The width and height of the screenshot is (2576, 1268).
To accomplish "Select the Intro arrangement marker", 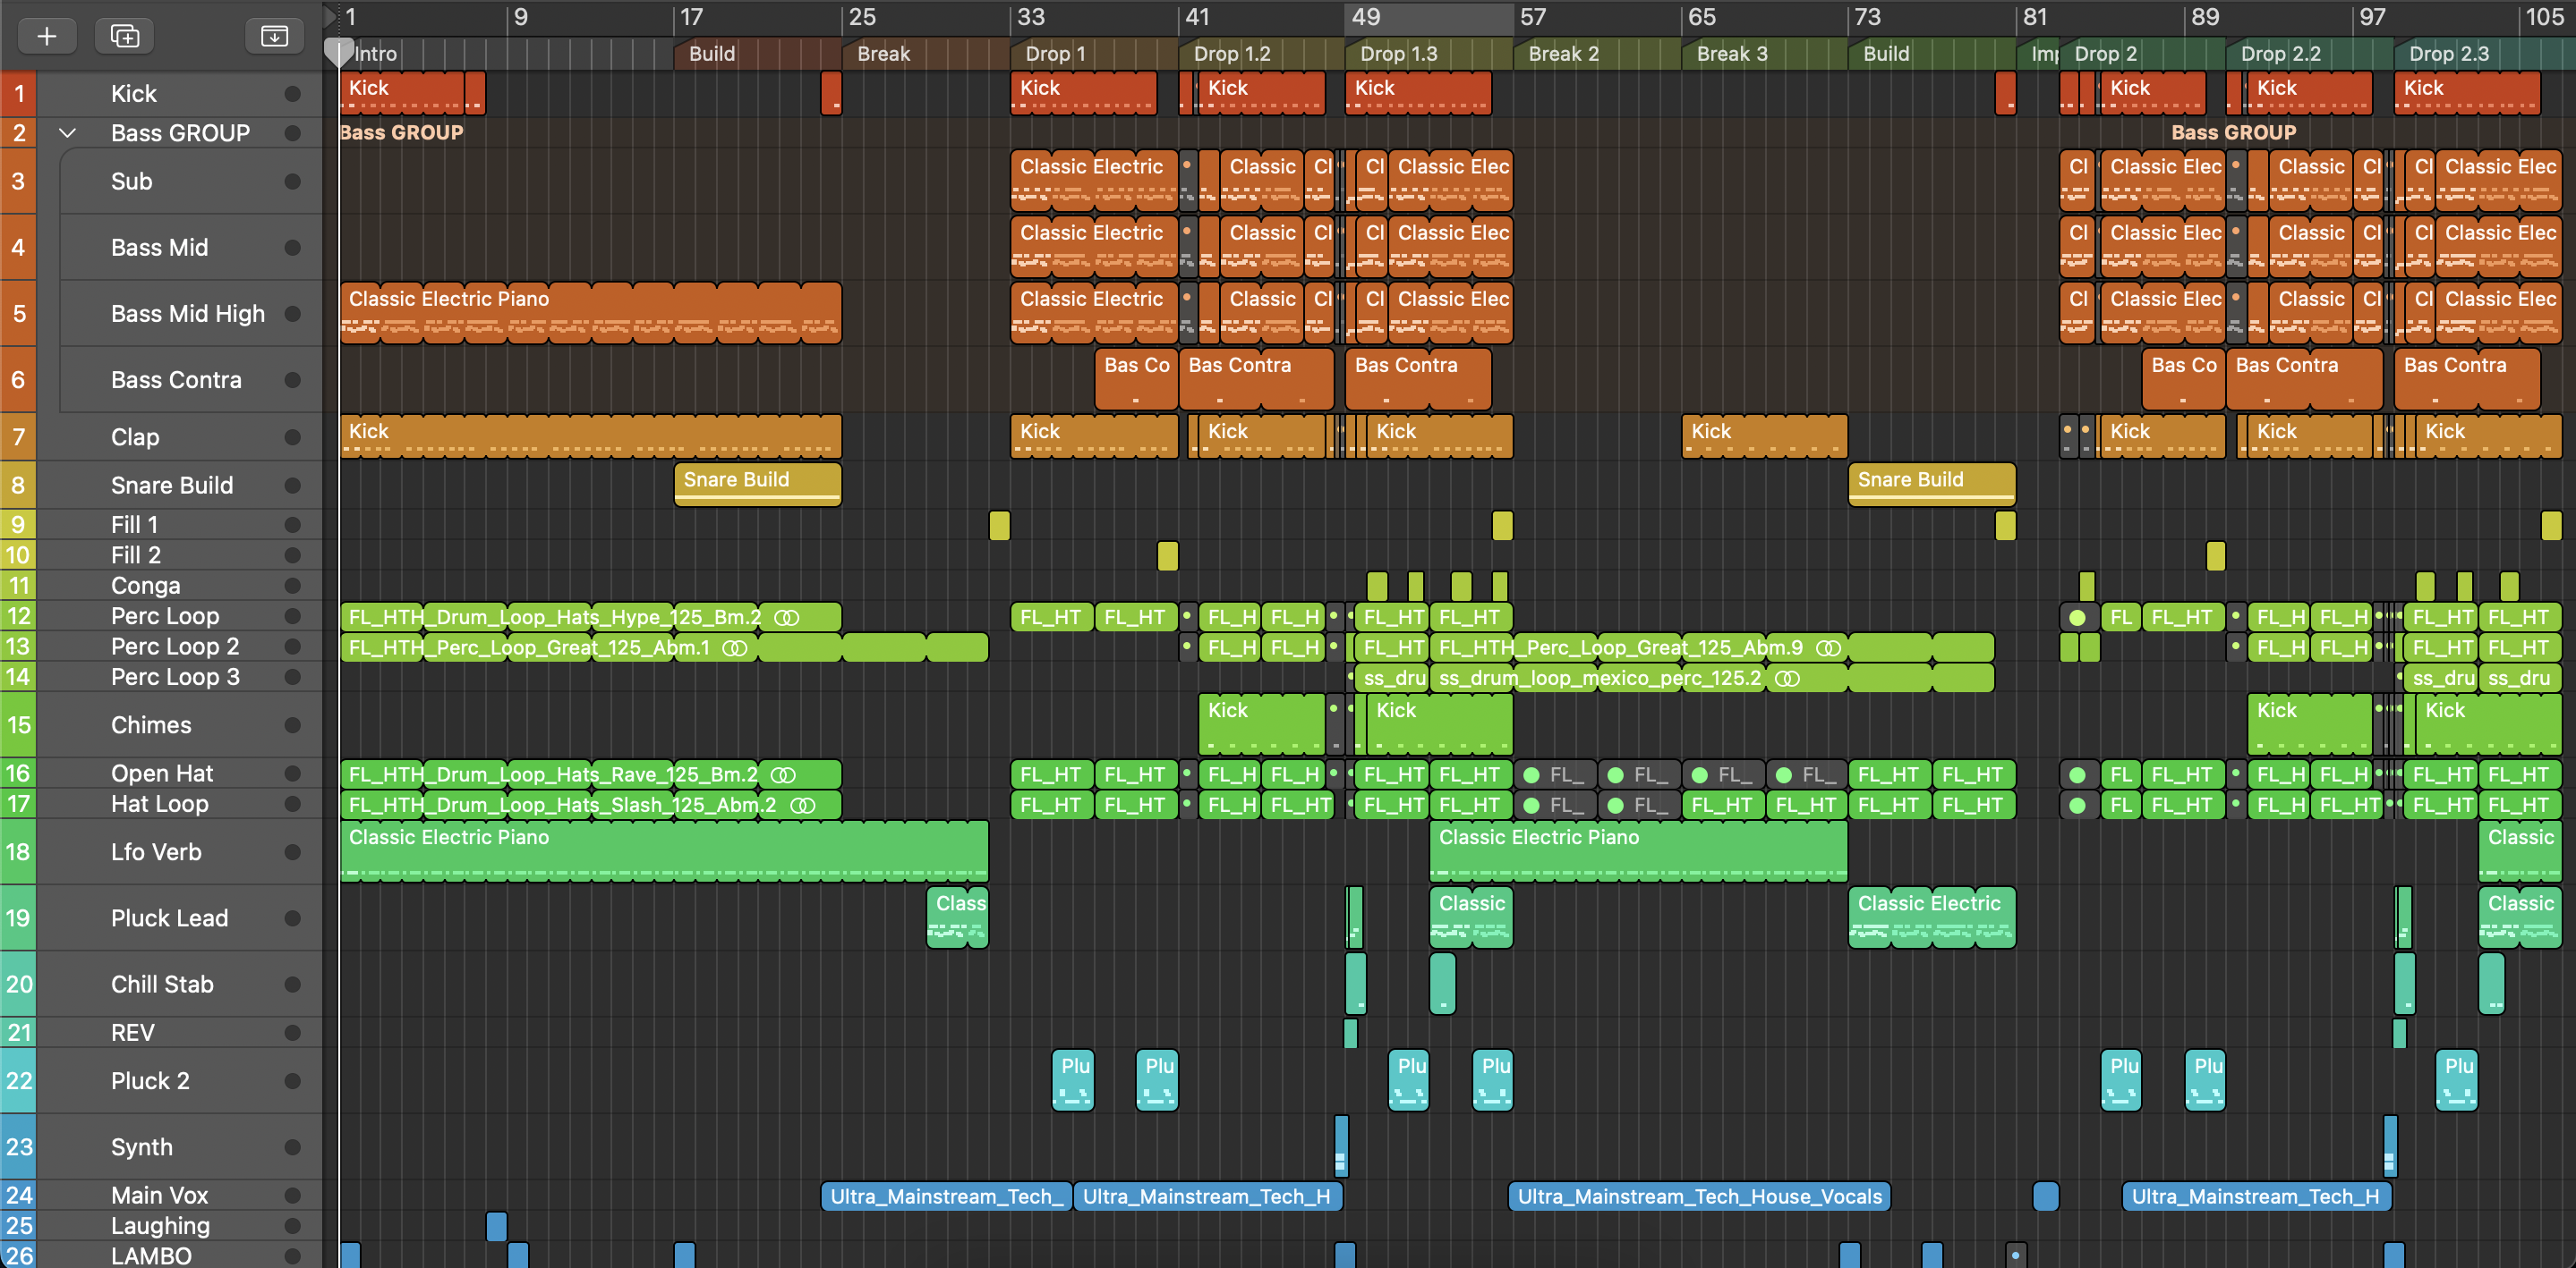I will (507, 54).
